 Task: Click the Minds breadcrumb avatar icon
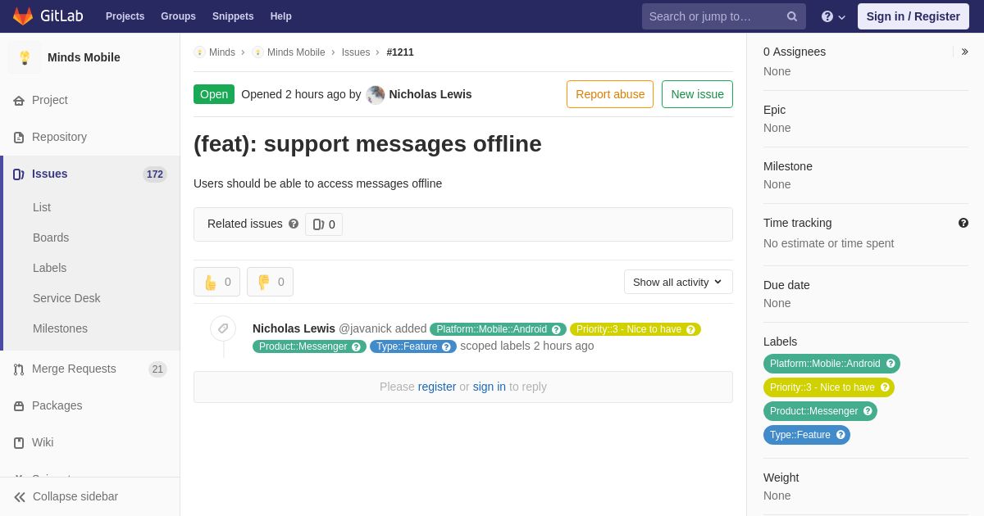point(199,52)
